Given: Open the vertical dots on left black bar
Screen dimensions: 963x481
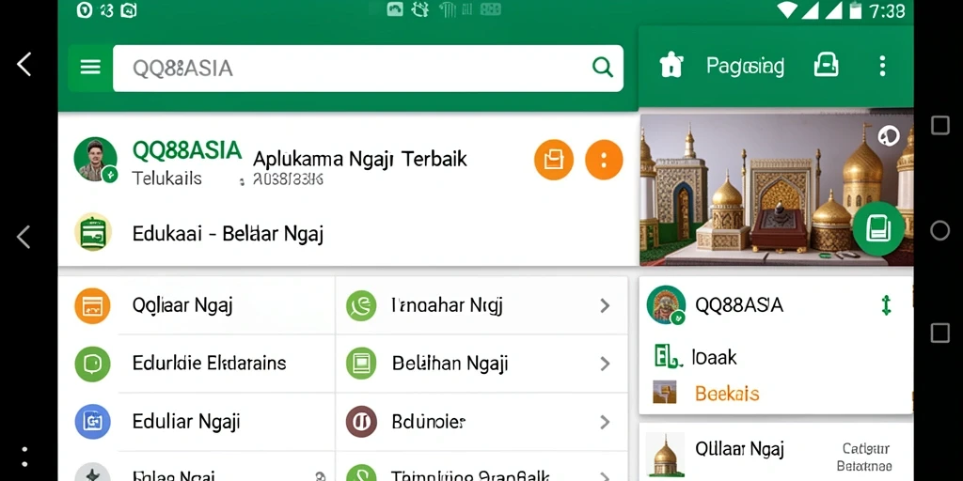Looking at the screenshot, I should pos(24,458).
